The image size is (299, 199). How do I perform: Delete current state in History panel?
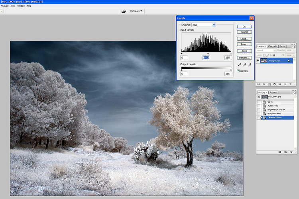tap(291, 152)
